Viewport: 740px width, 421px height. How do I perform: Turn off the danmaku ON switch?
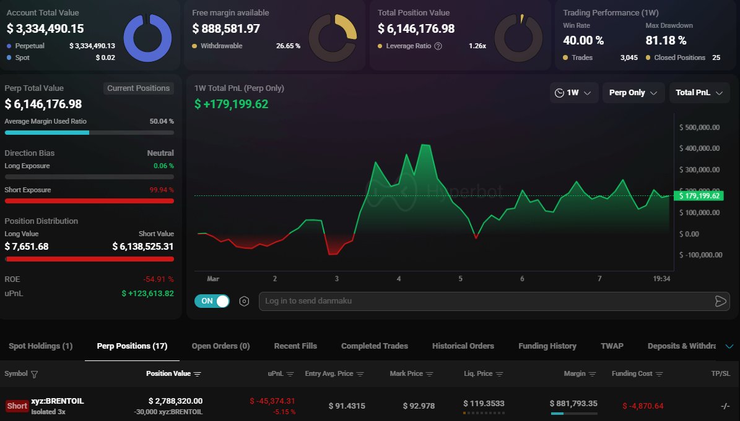212,301
